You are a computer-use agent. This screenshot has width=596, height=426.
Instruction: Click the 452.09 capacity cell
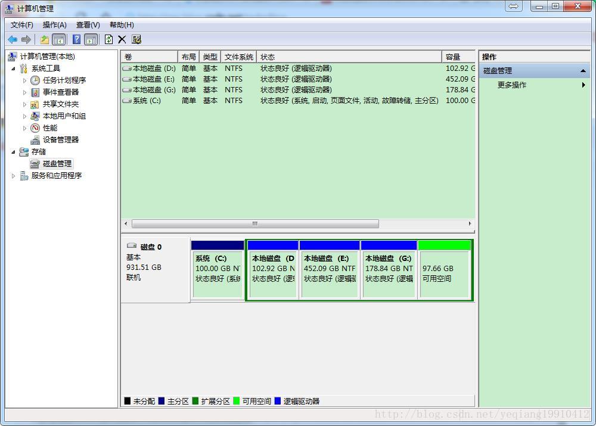pos(460,79)
